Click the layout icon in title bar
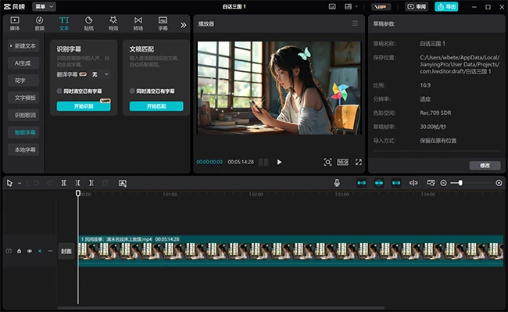The height and width of the screenshot is (312, 508). (x=348, y=6)
